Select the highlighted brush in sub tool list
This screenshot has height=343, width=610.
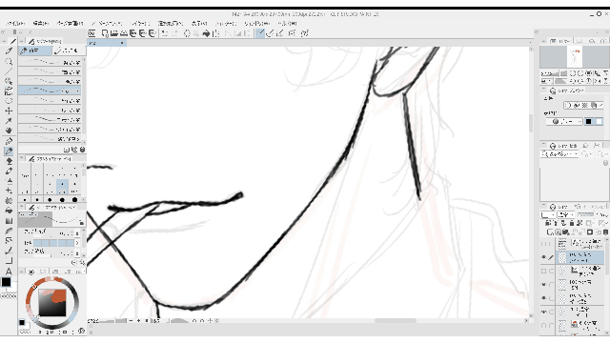tap(50, 91)
